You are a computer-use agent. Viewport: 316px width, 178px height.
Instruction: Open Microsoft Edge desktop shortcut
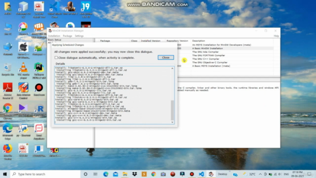8,132
